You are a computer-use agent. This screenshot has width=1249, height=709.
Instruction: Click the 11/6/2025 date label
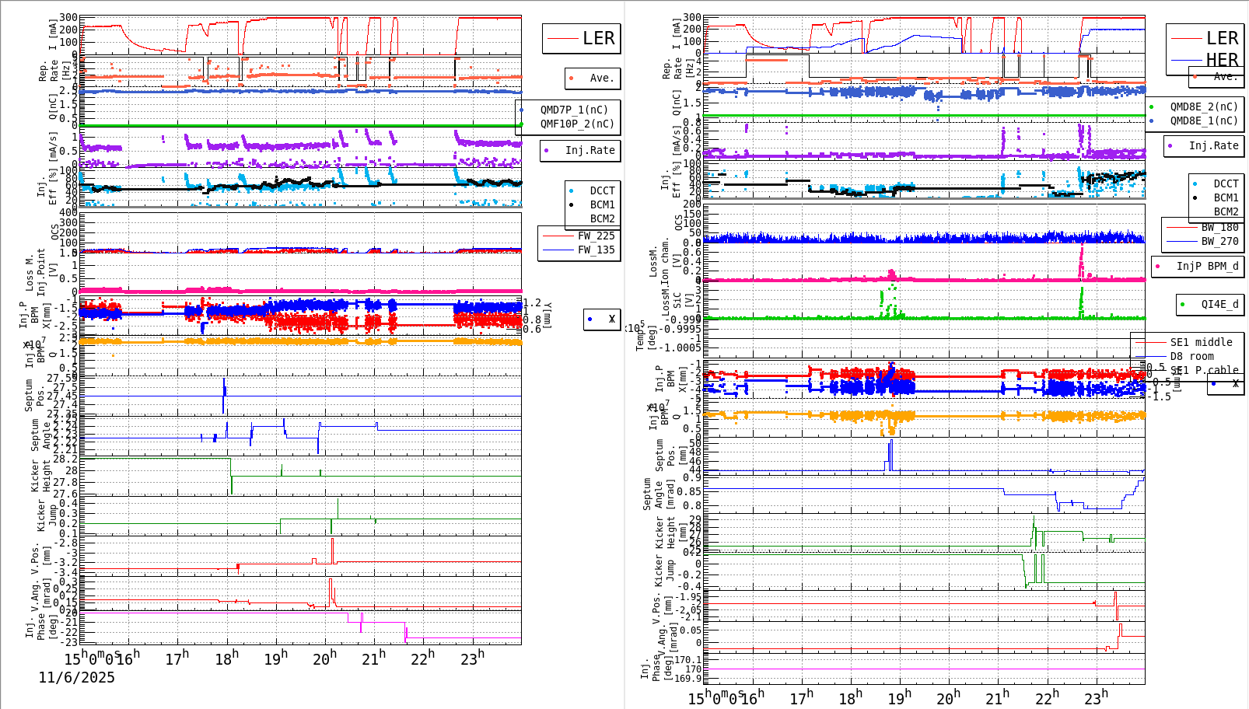click(x=76, y=678)
